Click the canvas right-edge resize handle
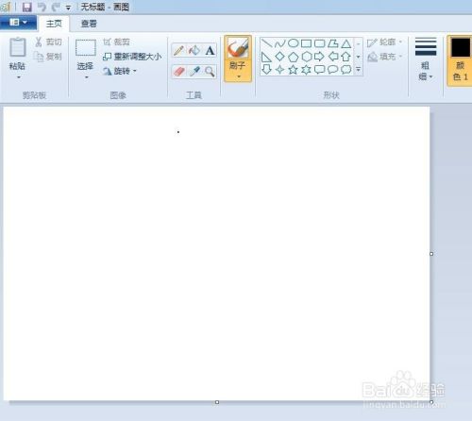Screen dimensions: 472x421 [x=431, y=254]
